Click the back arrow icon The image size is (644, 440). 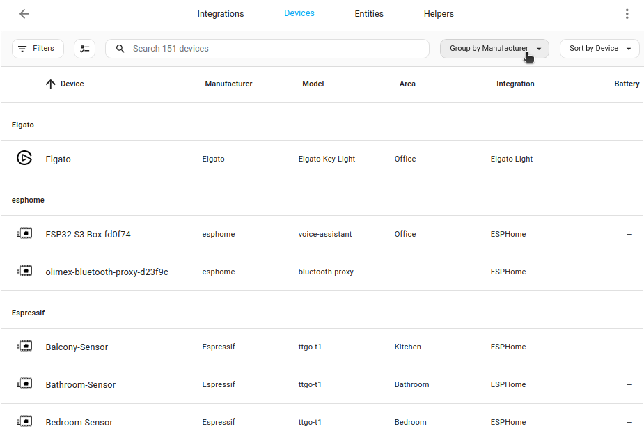pyautogui.click(x=24, y=14)
